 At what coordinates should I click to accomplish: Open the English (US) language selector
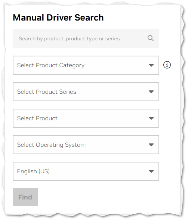tap(86, 171)
